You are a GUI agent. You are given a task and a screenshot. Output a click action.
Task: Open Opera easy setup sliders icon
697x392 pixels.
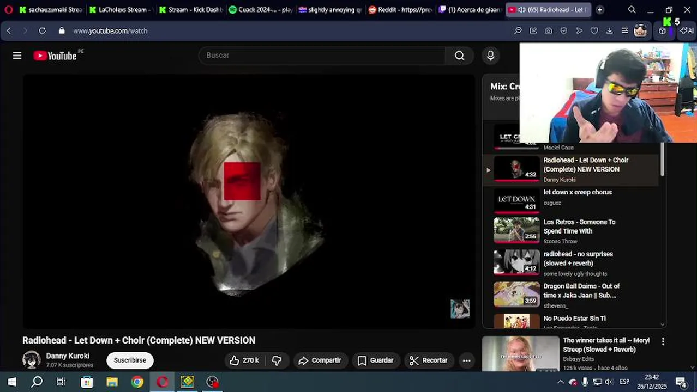click(x=625, y=31)
